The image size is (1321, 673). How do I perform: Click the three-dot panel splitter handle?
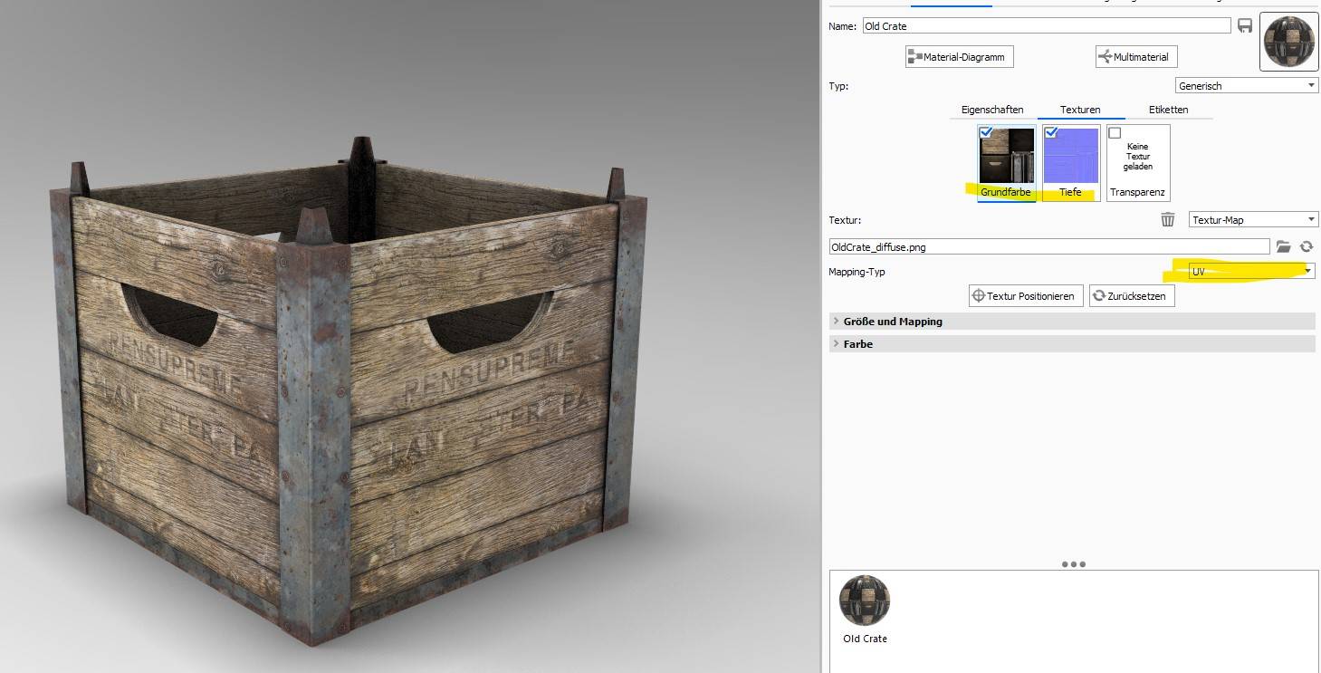[x=1073, y=564]
